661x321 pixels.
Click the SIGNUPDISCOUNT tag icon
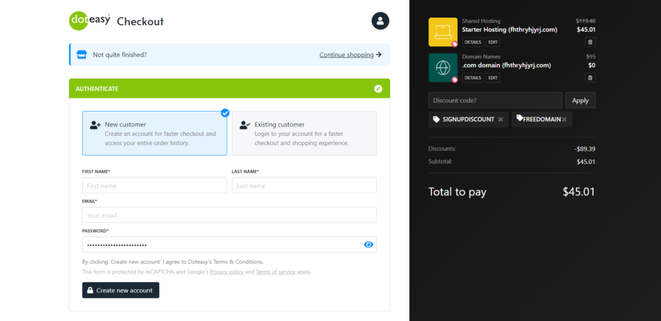point(436,119)
